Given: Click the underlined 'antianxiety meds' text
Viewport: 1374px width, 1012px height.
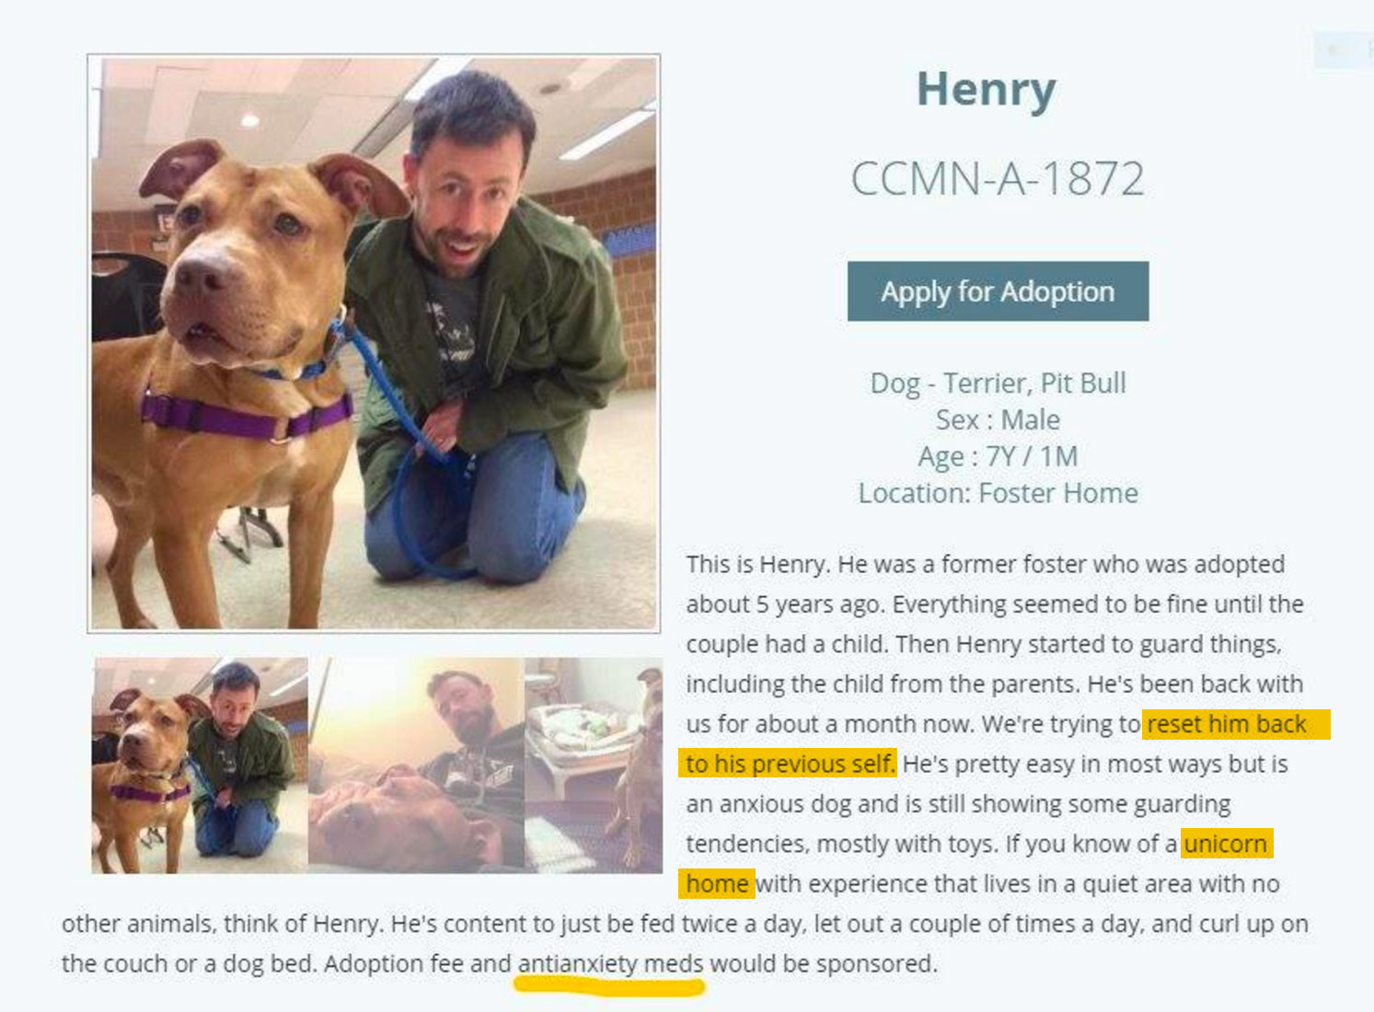Looking at the screenshot, I should [610, 963].
